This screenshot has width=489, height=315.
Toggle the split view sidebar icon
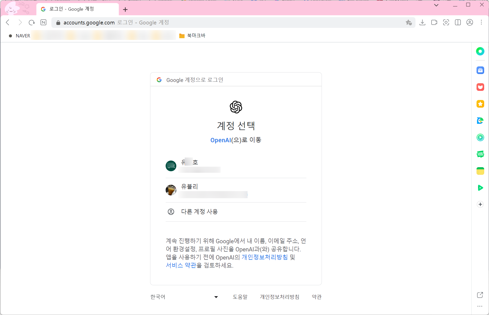pos(458,22)
